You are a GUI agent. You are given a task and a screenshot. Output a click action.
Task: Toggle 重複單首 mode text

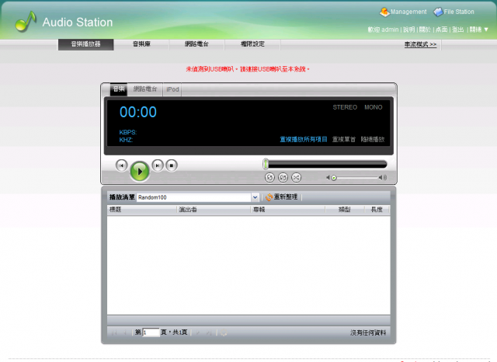[344, 139]
